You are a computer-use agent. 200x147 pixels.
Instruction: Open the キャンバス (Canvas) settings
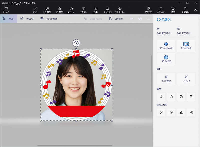click(108, 10)
